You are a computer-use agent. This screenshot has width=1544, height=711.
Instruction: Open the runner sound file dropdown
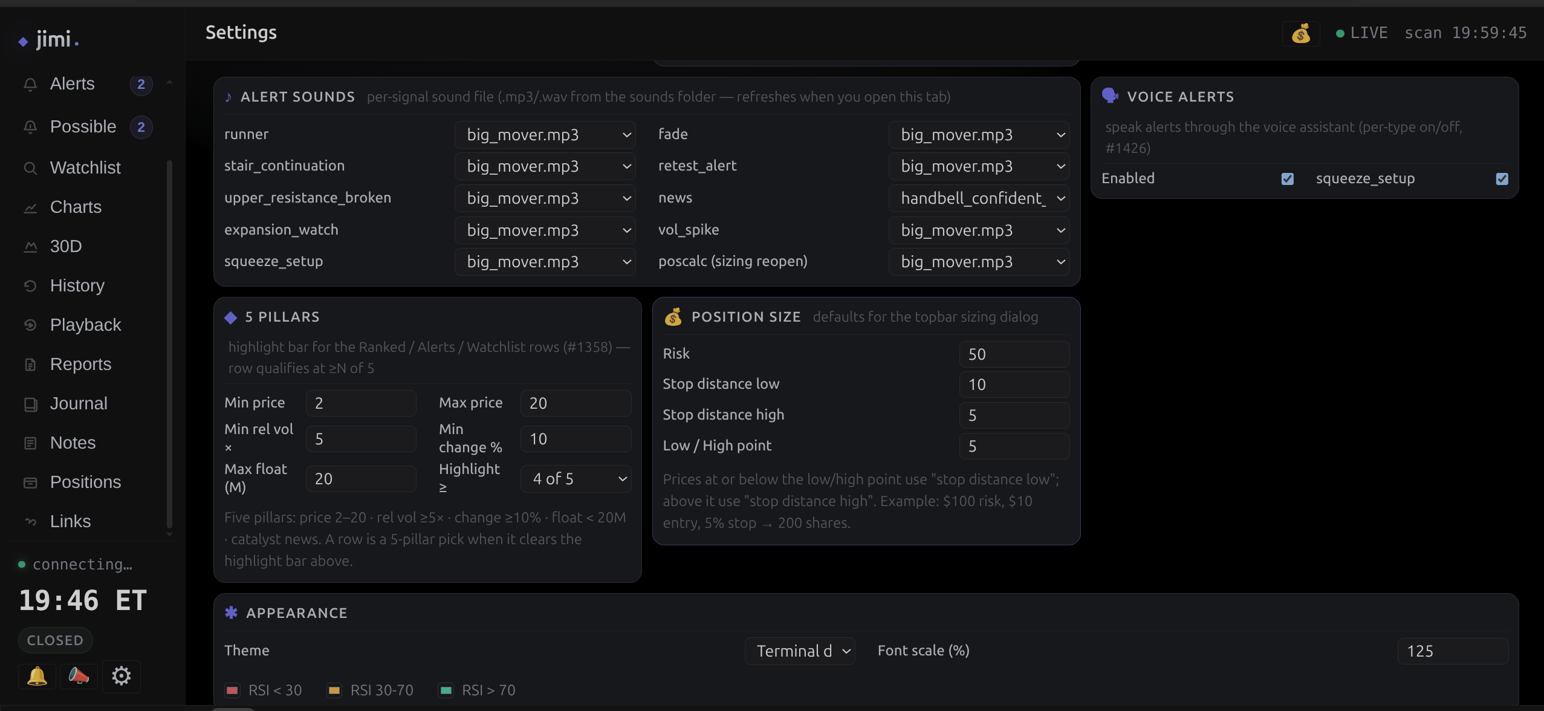[545, 134]
